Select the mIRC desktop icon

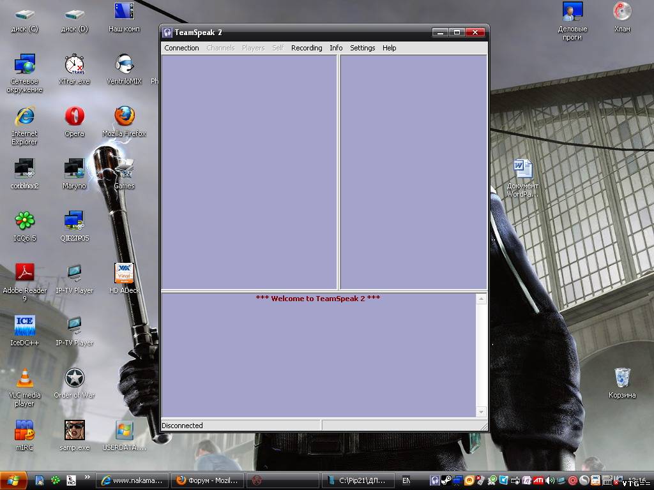pos(25,435)
